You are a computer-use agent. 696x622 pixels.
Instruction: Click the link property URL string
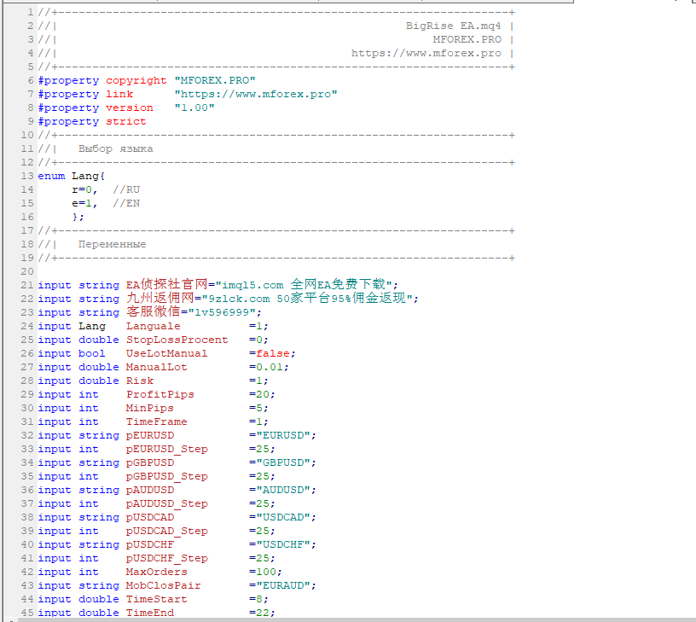pyautogui.click(x=256, y=94)
